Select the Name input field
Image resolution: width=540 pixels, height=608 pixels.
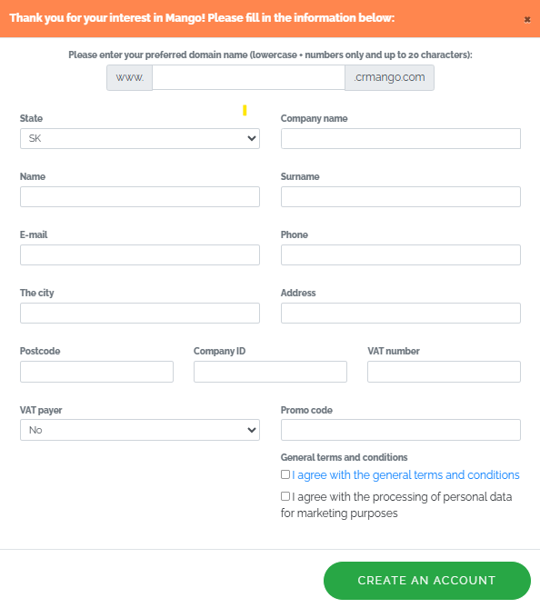tap(140, 196)
